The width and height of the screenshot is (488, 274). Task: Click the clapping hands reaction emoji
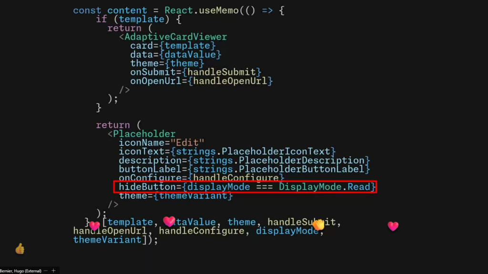tap(318, 225)
